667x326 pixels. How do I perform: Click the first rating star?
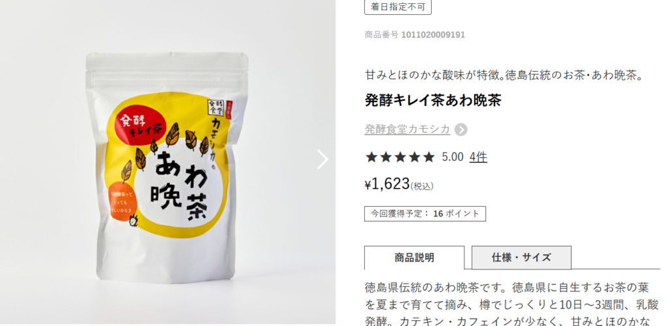371,157
